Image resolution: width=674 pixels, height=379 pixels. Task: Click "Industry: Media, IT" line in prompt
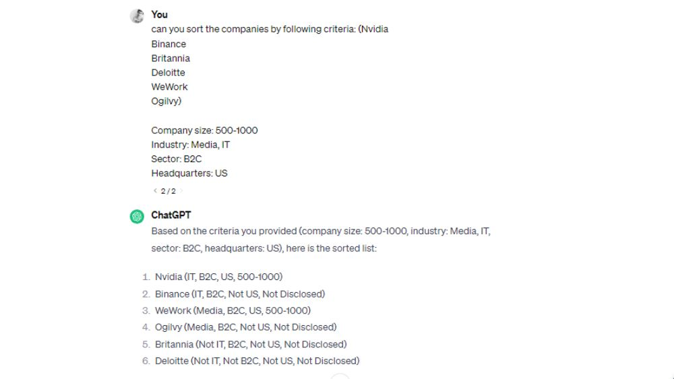(x=191, y=145)
